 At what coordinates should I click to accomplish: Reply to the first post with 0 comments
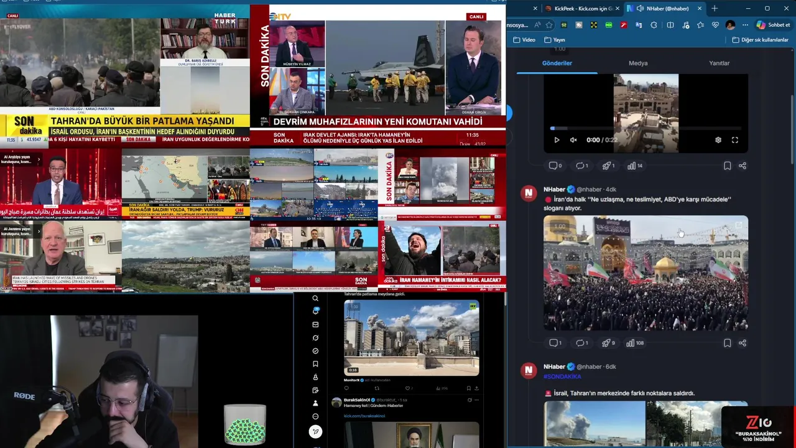click(x=555, y=166)
